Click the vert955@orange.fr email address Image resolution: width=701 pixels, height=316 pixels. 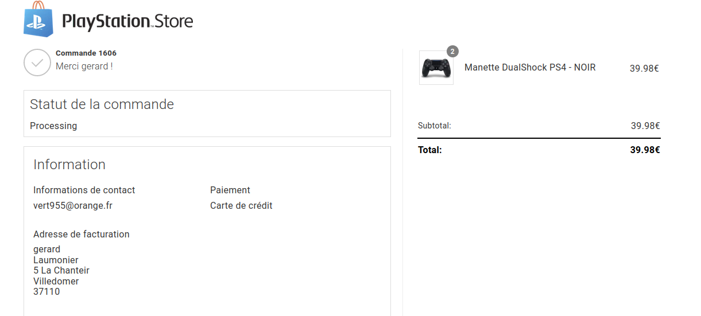pos(73,205)
